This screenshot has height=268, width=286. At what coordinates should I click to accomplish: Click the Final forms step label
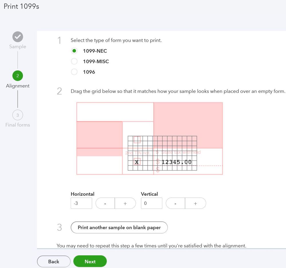pos(17,125)
